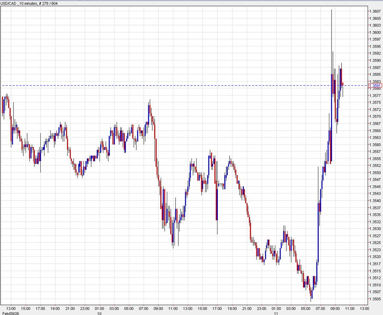383x315 pixels.
Task: Click the "# 278 / 604" bar counter
Action: pos(48,3)
